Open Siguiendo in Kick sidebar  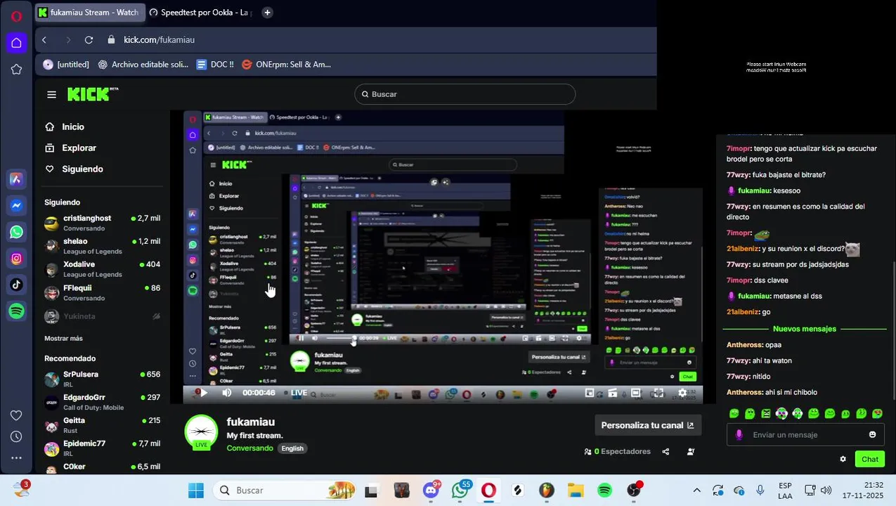pyautogui.click(x=74, y=169)
